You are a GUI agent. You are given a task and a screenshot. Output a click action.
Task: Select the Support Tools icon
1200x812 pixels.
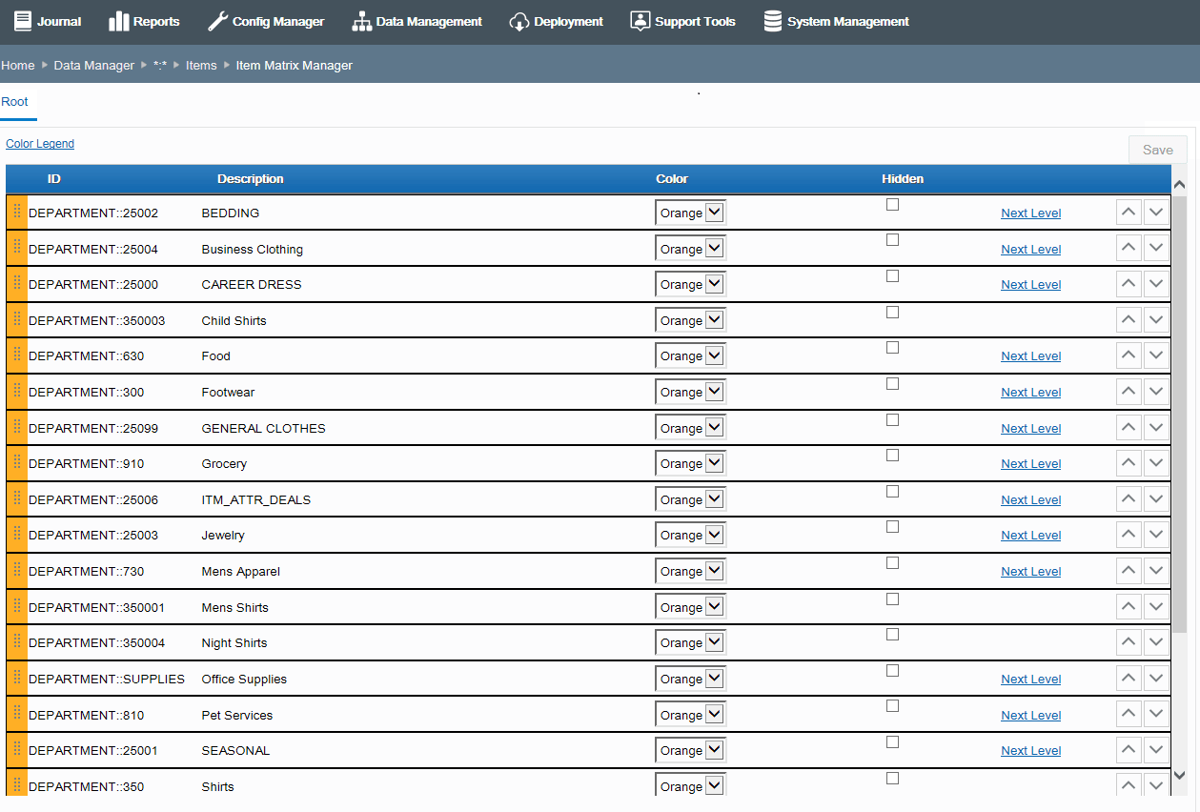pos(641,21)
